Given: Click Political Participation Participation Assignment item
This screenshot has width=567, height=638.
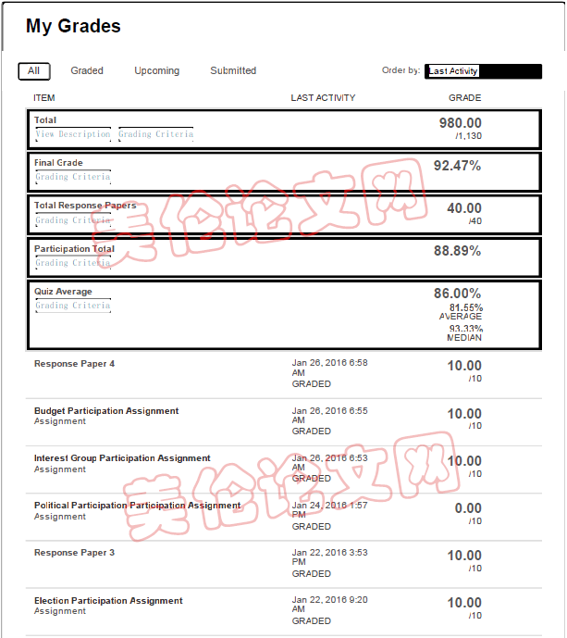Looking at the screenshot, I should tap(138, 506).
